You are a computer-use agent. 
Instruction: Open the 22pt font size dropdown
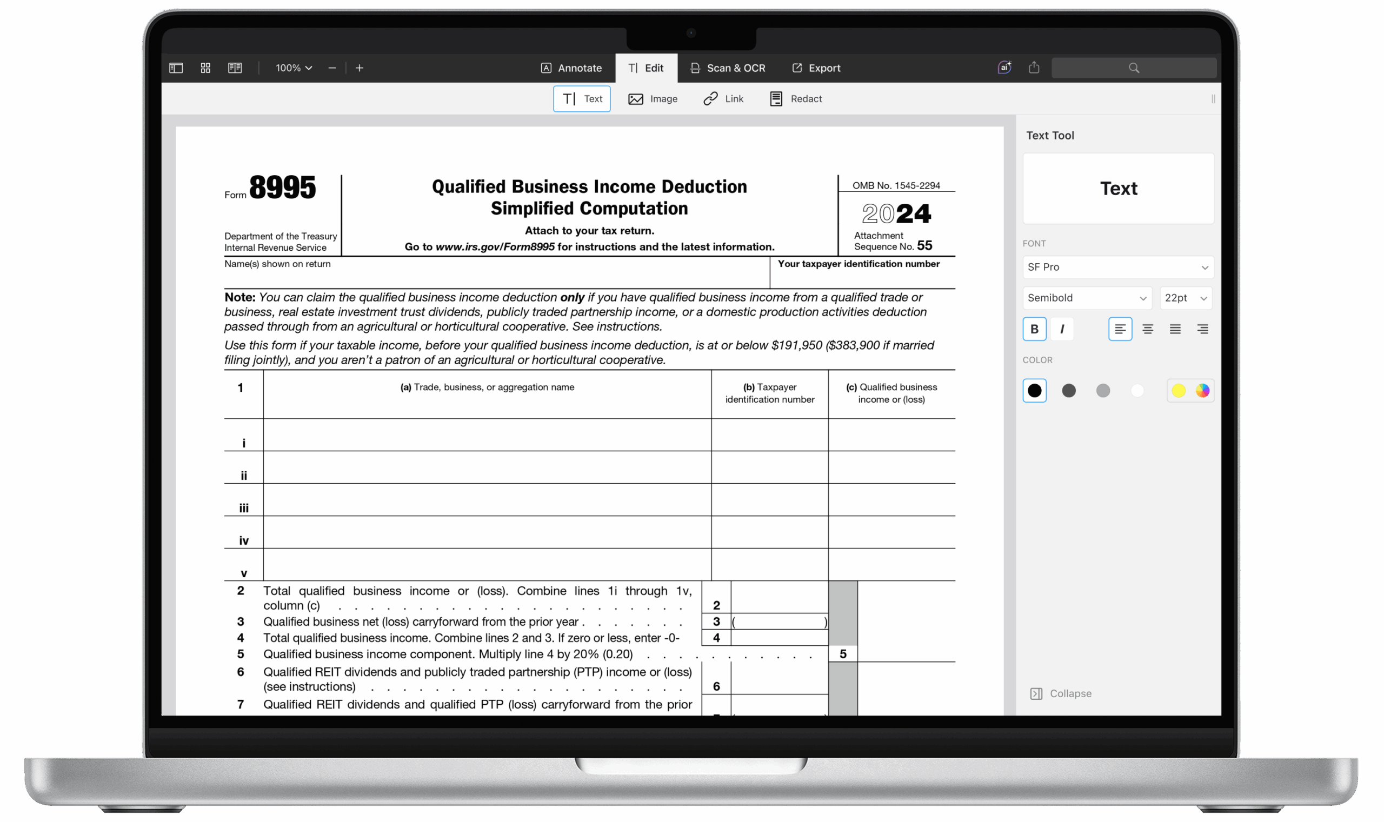(1185, 298)
